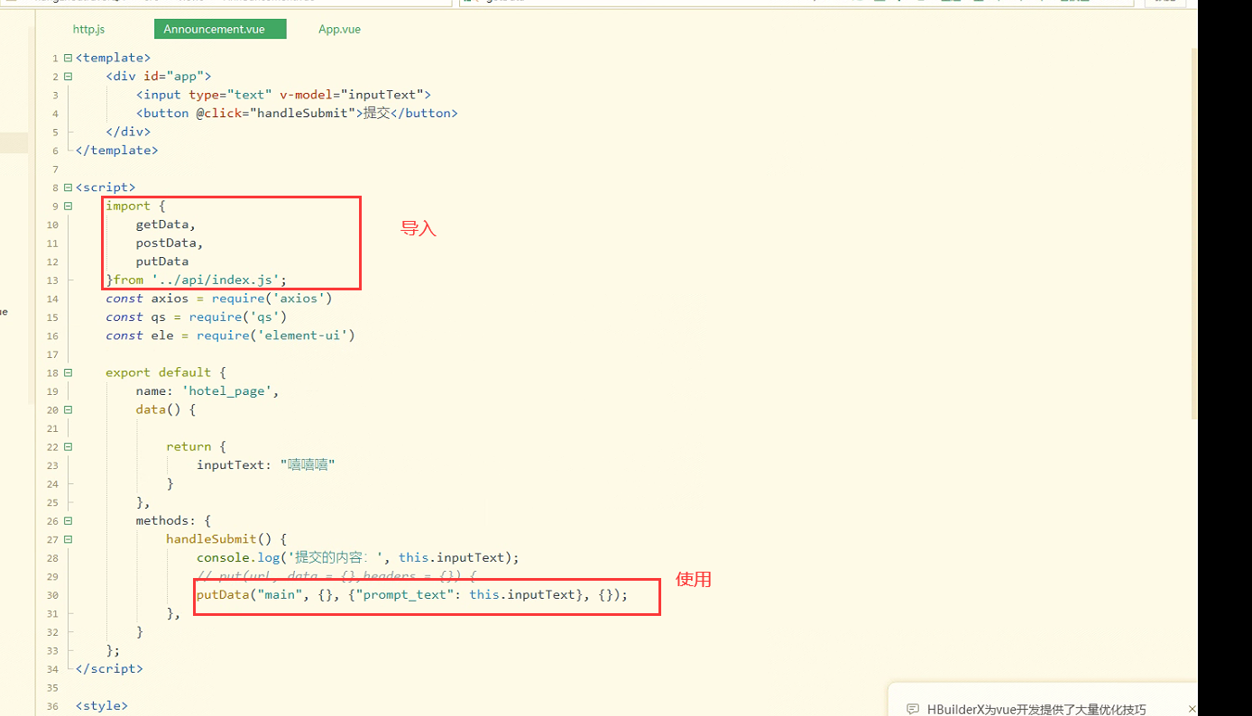Open the App.vue tab
Image resolution: width=1252 pixels, height=716 pixels.
(x=339, y=29)
